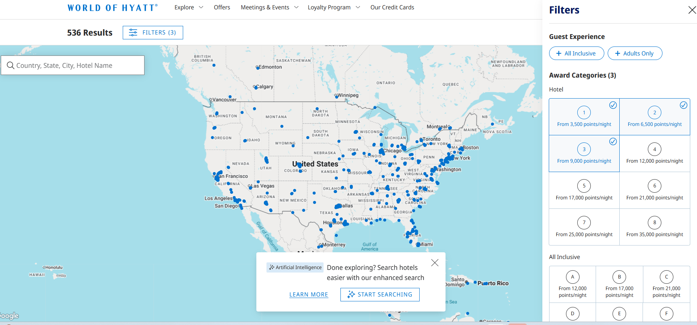Select All Inclusive category A circle icon

pos(572,277)
